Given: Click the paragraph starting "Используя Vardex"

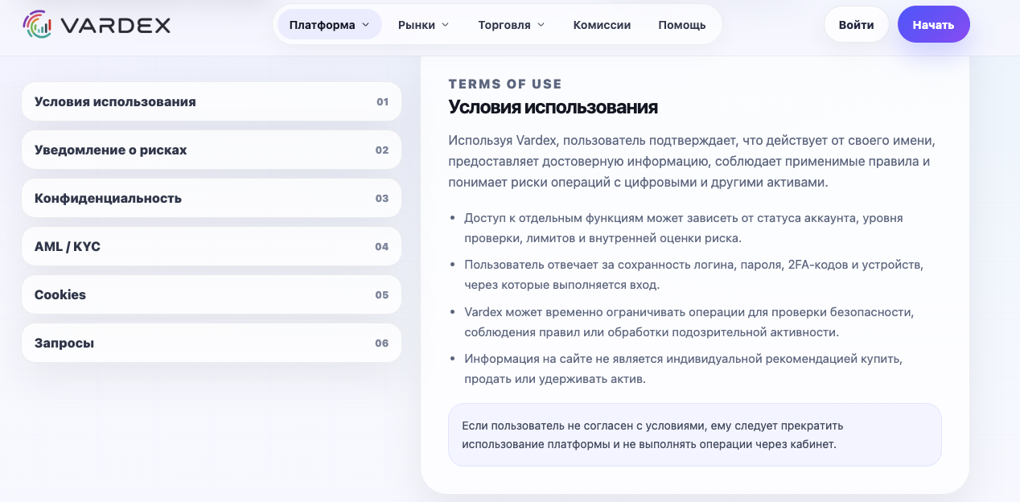Looking at the screenshot, I should click(x=692, y=162).
